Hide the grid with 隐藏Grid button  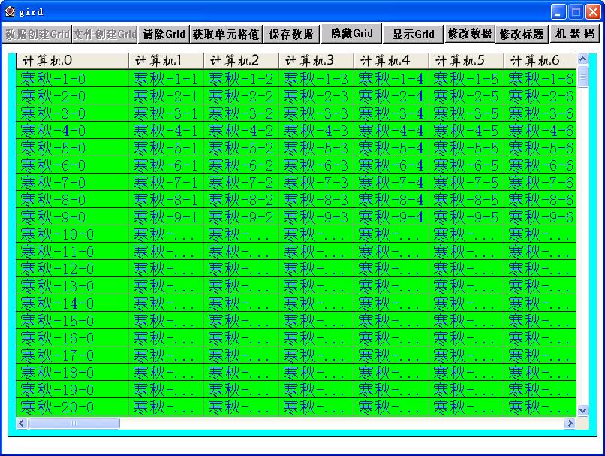(351, 33)
